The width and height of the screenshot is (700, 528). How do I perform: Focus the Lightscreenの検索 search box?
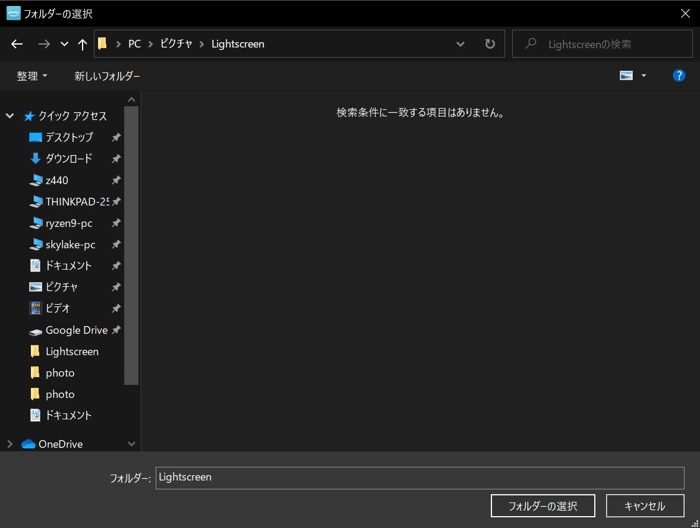(x=602, y=44)
